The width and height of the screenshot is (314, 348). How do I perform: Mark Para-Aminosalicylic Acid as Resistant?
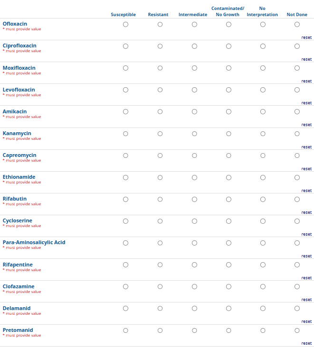point(160,243)
